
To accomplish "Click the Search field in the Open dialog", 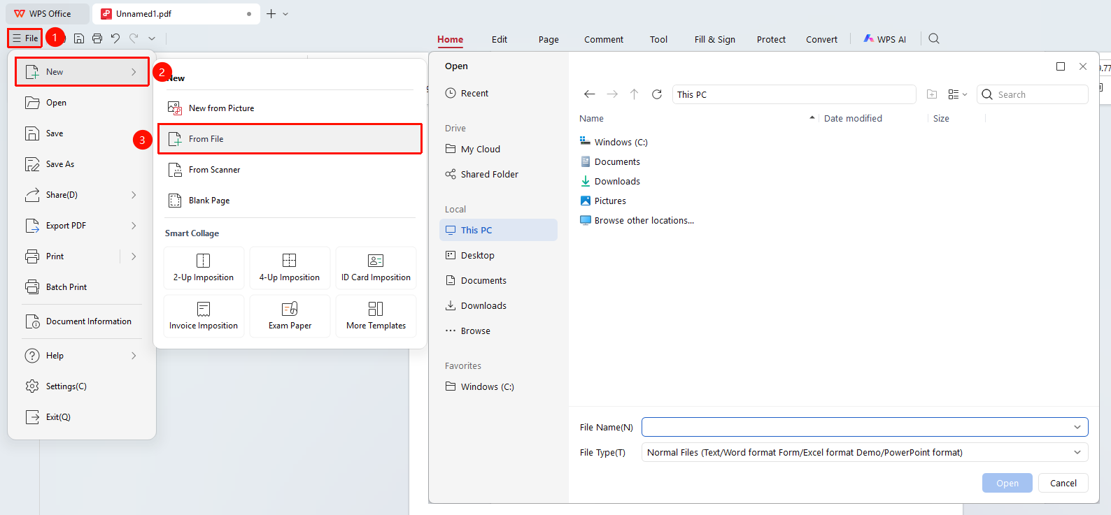I will [1033, 94].
